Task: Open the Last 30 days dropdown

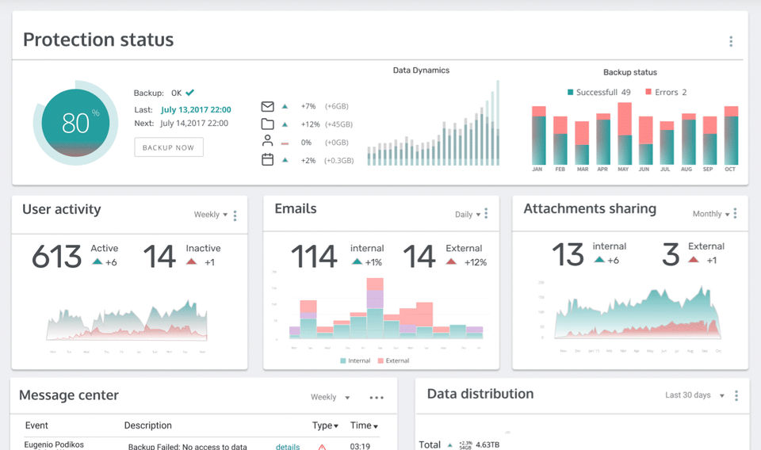Action: (x=694, y=395)
